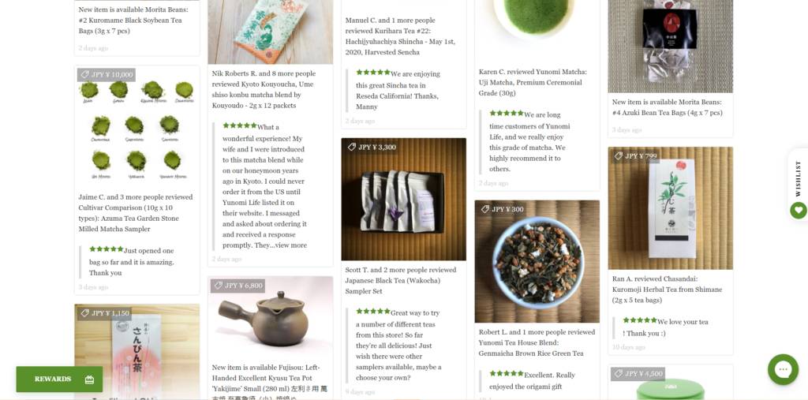Open the matcha cultivar sampler thumbnail
808x400 pixels.
coord(137,127)
